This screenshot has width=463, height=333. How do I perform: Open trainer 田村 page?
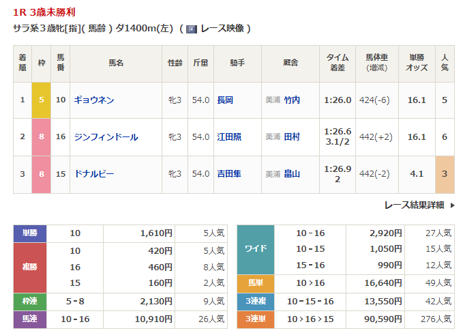pyautogui.click(x=292, y=137)
